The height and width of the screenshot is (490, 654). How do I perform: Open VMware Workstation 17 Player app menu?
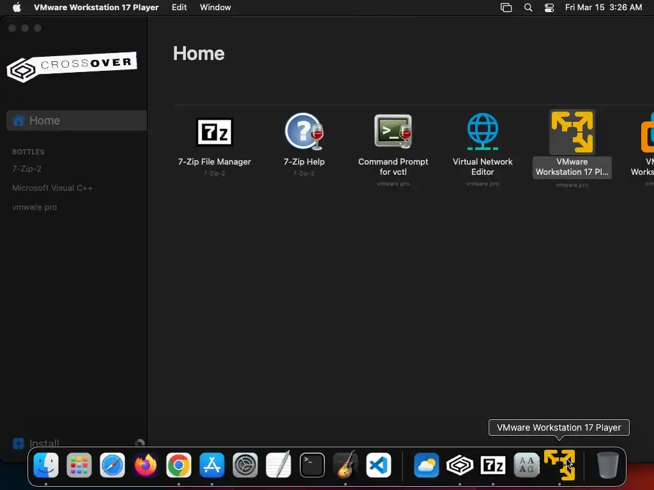coord(96,7)
